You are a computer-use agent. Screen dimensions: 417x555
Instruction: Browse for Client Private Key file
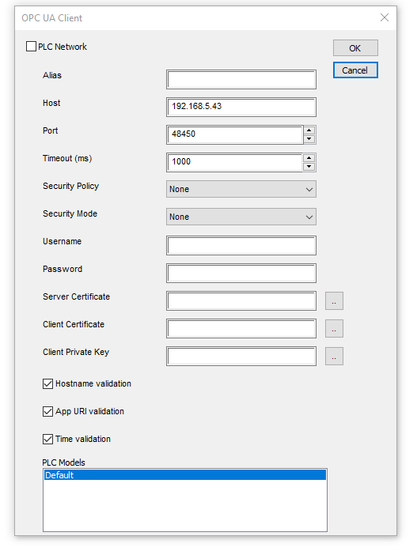point(334,356)
